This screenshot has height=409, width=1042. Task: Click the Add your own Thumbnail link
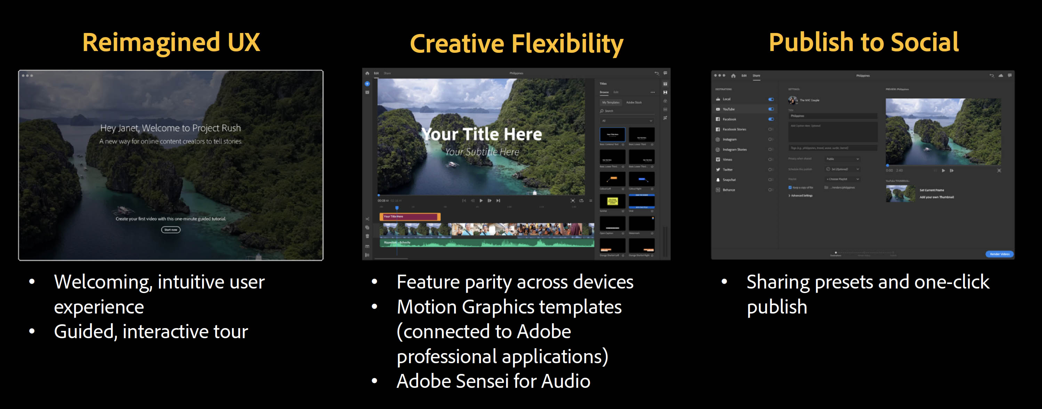pos(936,198)
